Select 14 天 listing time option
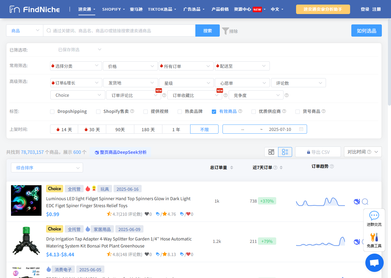 click(64, 129)
